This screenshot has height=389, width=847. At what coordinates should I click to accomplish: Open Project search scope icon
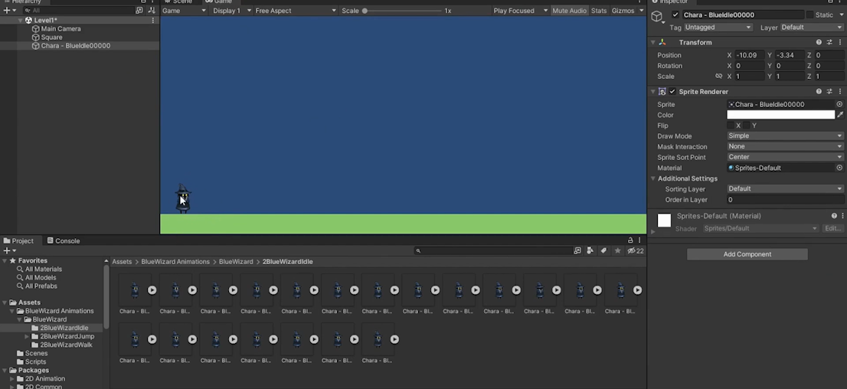click(x=577, y=250)
